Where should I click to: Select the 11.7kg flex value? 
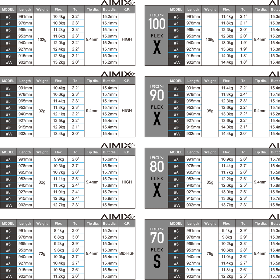point(227,172)
